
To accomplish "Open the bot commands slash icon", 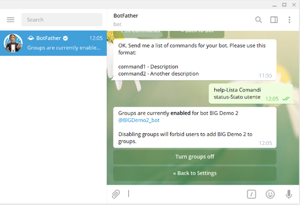I will tap(251, 194).
